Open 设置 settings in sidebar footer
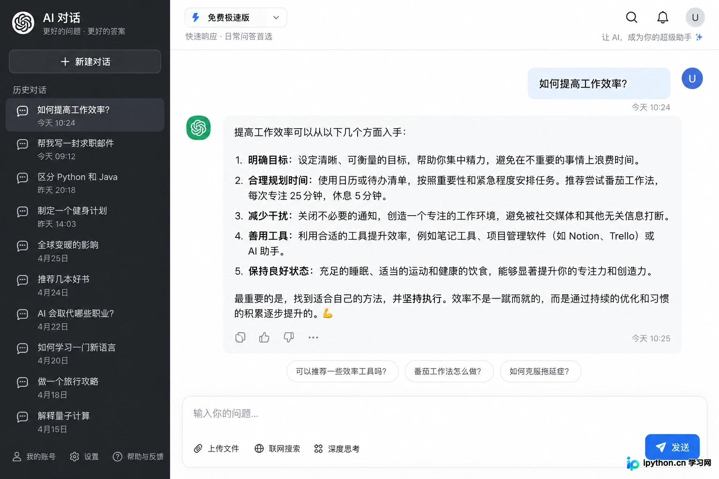The image size is (719, 479). [x=84, y=457]
